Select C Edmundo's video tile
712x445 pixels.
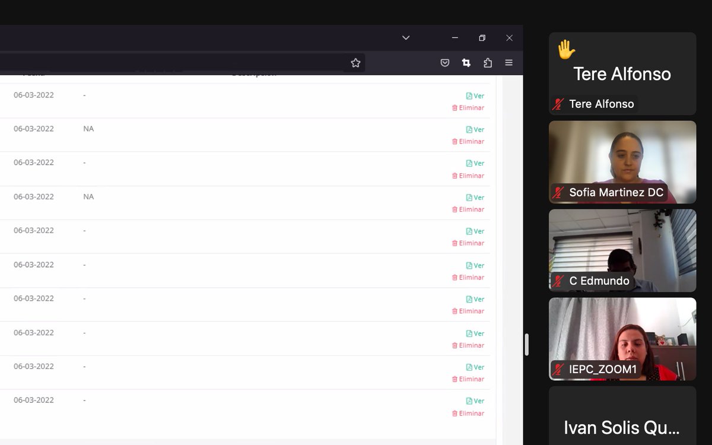point(622,250)
